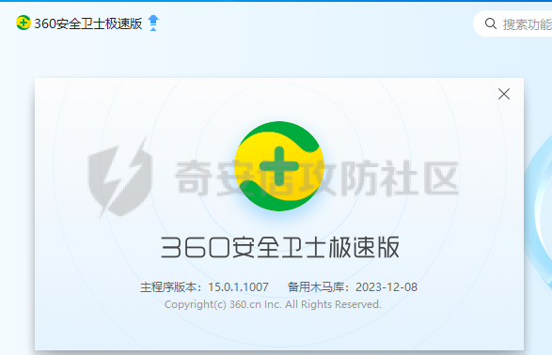Click the blue upgrade arrow icon
This screenshot has height=355, width=552.
tap(153, 23)
